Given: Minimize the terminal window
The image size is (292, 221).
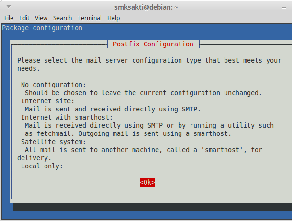Looking at the screenshot, I should click(x=284, y=8).
